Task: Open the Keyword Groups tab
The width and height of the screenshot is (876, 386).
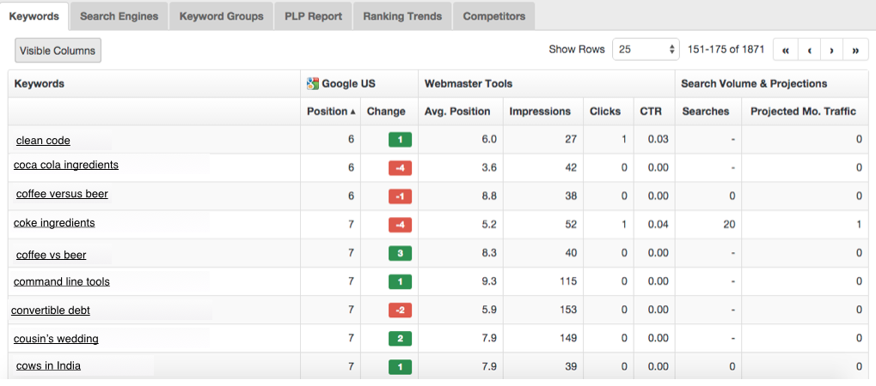Action: (222, 16)
